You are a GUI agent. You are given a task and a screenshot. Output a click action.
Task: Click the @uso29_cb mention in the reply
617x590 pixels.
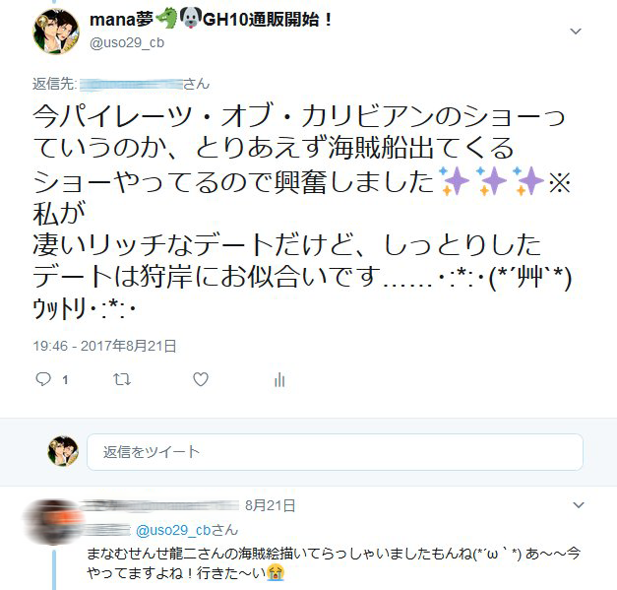[x=173, y=530]
